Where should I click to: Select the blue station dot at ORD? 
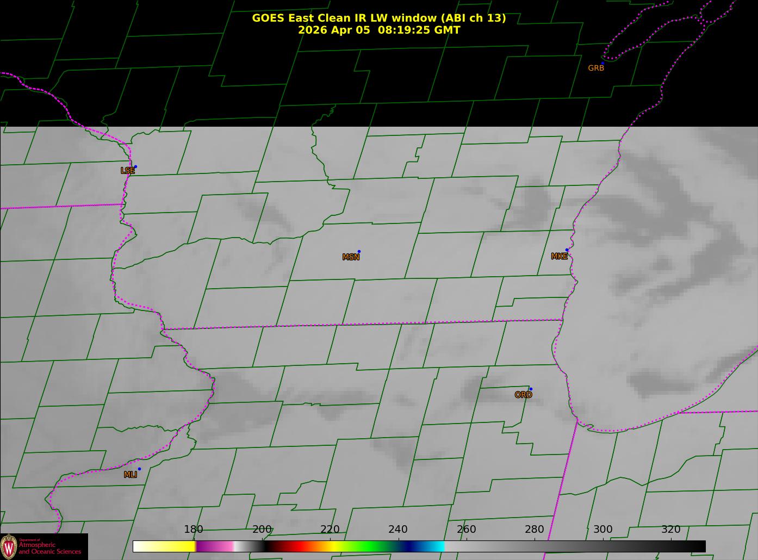pyautogui.click(x=531, y=389)
